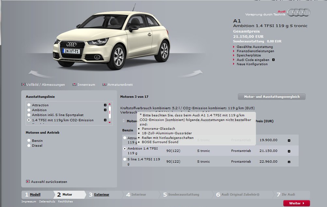Click the Motor column sort arrows
This screenshot has height=207, width=327.
click(124, 121)
